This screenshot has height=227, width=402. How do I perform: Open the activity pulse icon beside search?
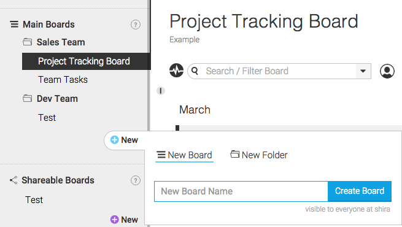tap(176, 71)
